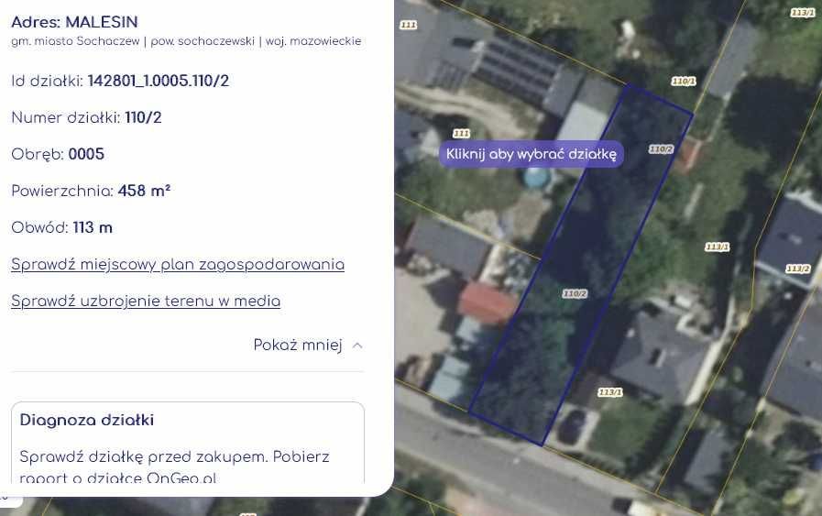
Task: Click the 110/1 parcel label on map
Action: pos(684,82)
